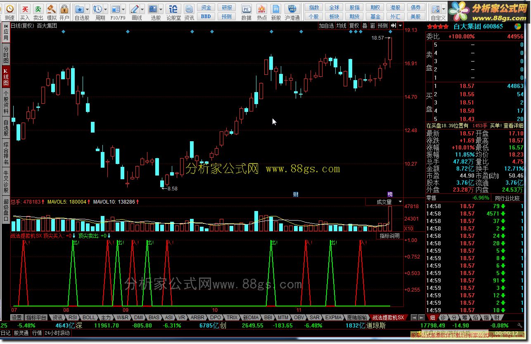The height and width of the screenshot is (344, 531).
Task: Open the 资讯 news document icon
Action: tap(189, 9)
